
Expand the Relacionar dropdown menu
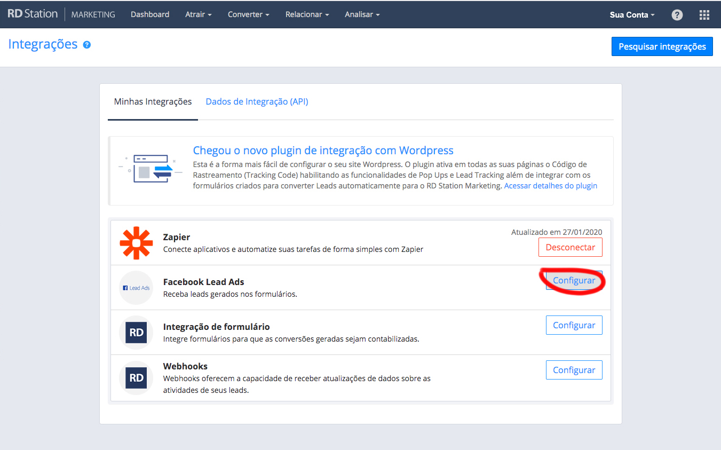[x=307, y=14]
